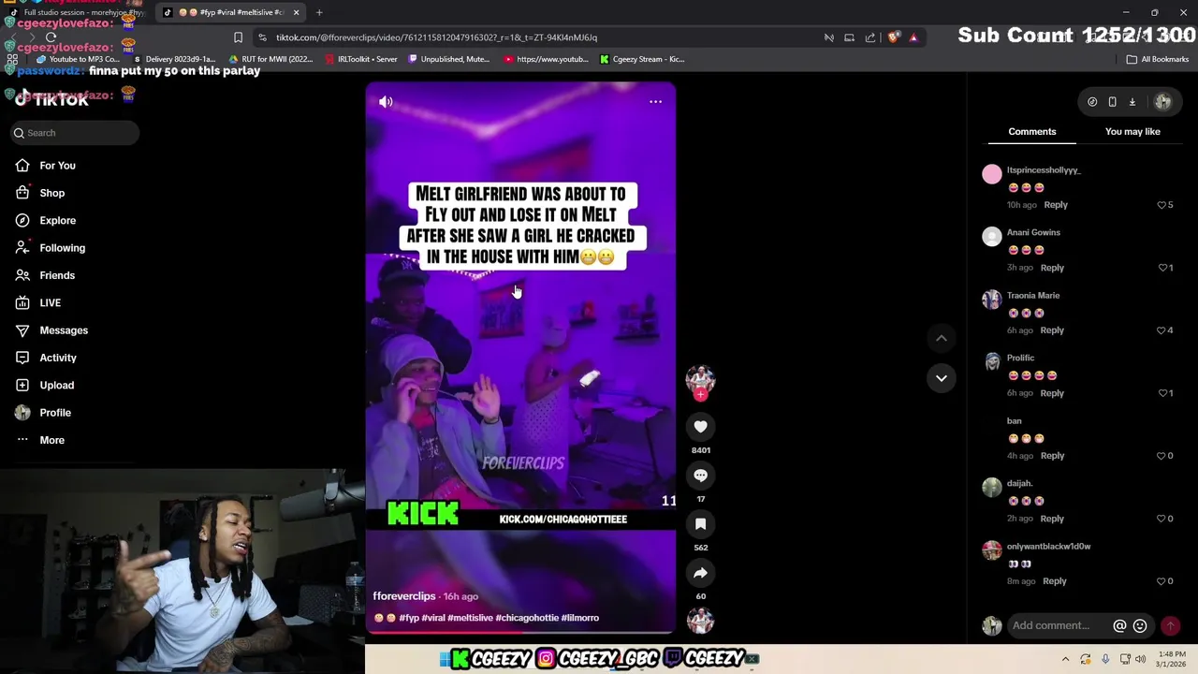Viewport: 1198px width, 674px height.
Task: Click the TikTok search field
Action: [x=75, y=133]
